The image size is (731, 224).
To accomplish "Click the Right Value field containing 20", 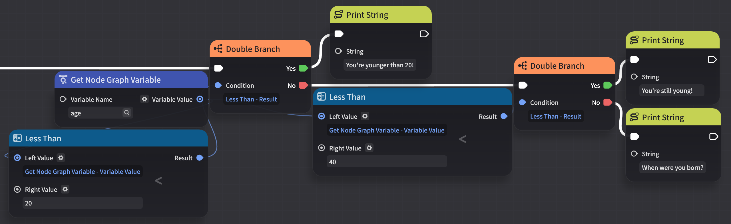I will 83,203.
